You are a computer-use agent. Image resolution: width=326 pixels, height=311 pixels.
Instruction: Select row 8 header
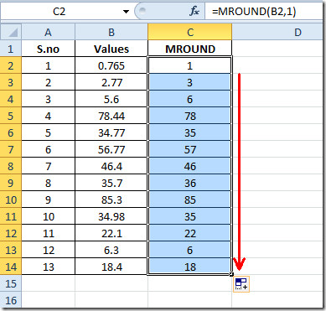tap(11, 166)
